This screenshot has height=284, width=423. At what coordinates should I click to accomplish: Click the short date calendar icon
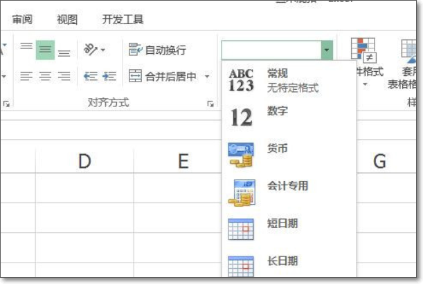[x=241, y=229]
